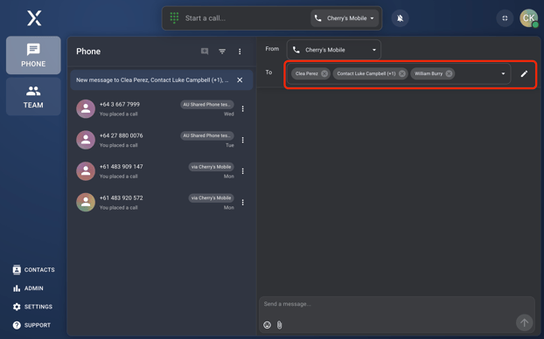Toggle the muted notifications bell icon
Screen dimensions: 544x339
tap(400, 18)
